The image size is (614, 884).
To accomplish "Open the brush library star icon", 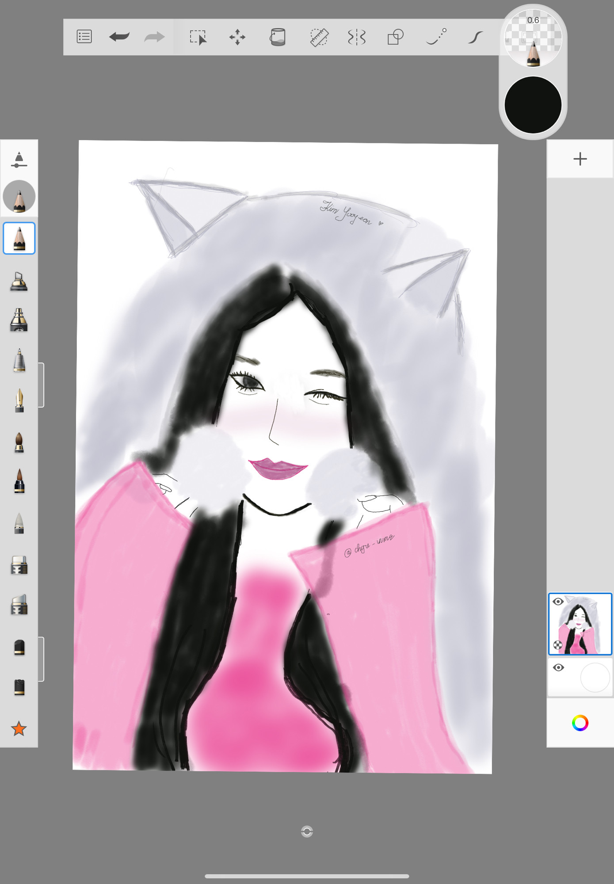I will 19,728.
